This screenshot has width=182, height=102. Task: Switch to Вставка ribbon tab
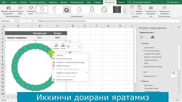coord(23,2)
